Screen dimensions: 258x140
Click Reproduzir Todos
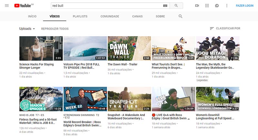pos(55,29)
